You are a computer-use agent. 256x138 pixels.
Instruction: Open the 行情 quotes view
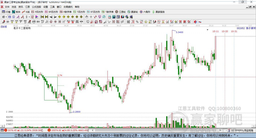pos(6,12)
